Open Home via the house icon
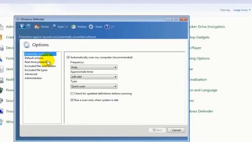Viewport: 252px width, 142px height. (37, 27)
